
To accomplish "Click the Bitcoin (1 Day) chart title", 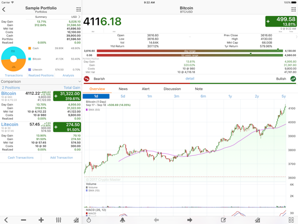I will point(96,102).
